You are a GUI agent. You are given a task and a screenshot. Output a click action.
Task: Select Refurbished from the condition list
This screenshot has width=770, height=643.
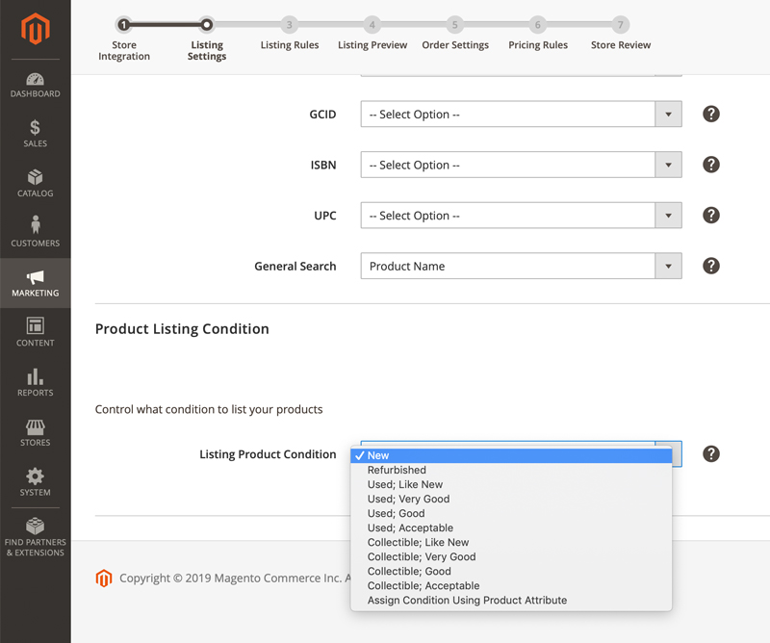pyautogui.click(x=397, y=470)
